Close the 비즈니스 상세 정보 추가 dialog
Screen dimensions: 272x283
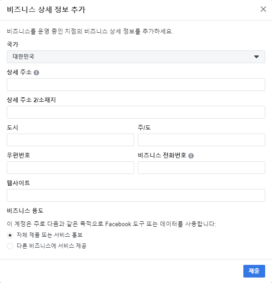pos(263,9)
